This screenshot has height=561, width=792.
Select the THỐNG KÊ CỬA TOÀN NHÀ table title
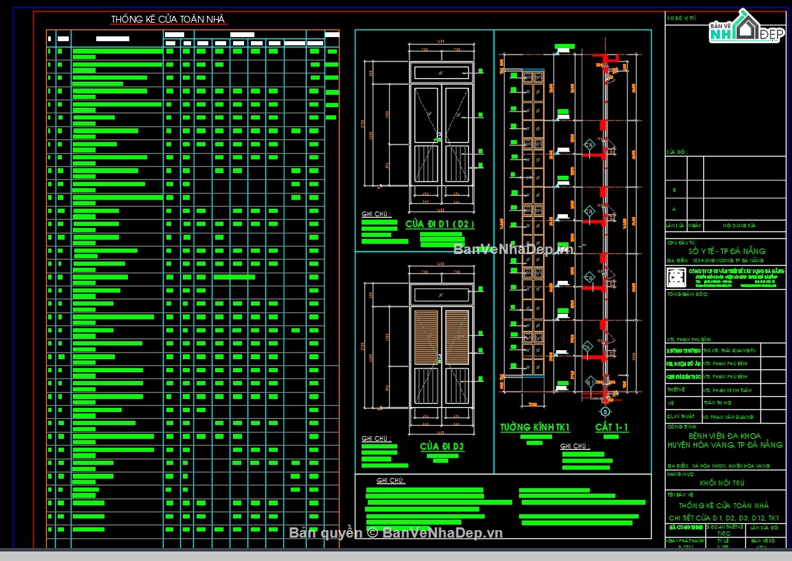tap(169, 20)
